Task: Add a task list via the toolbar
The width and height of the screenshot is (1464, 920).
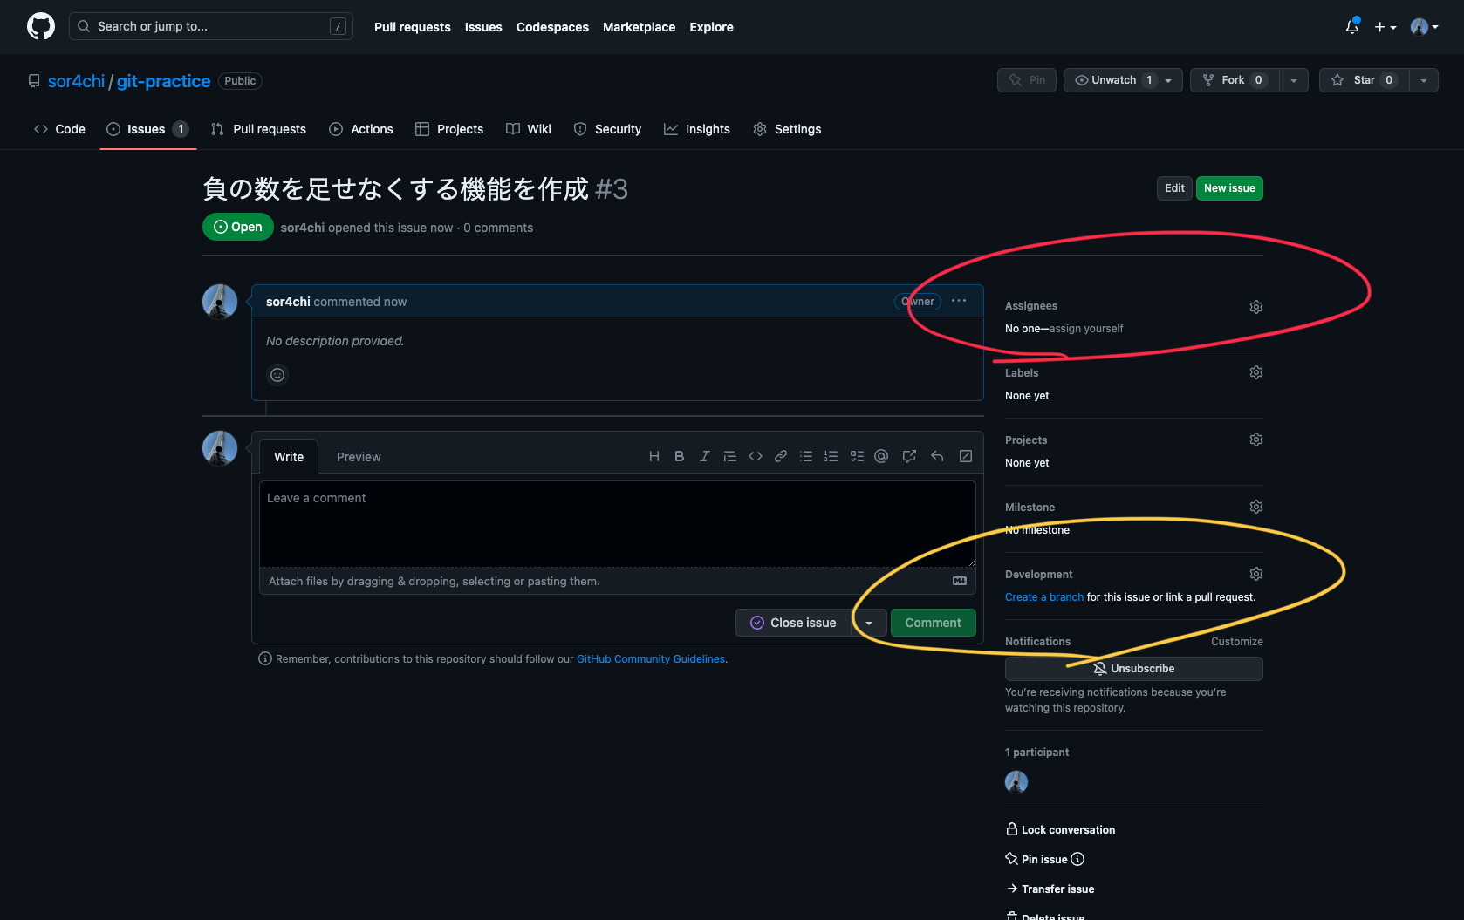Action: click(857, 456)
